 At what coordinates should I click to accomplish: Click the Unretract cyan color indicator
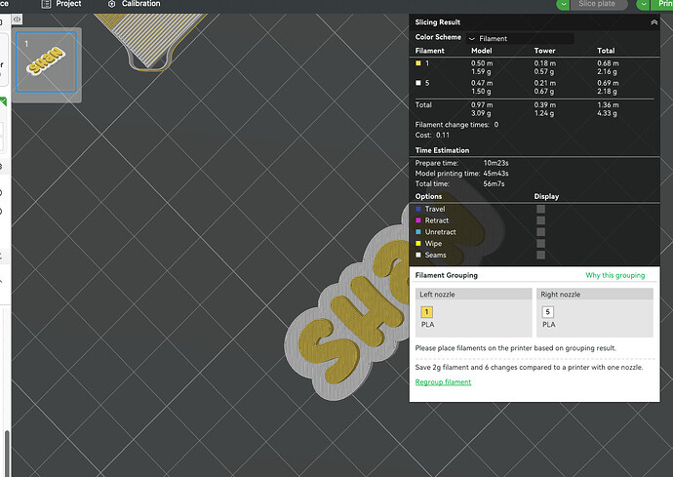tap(418, 232)
